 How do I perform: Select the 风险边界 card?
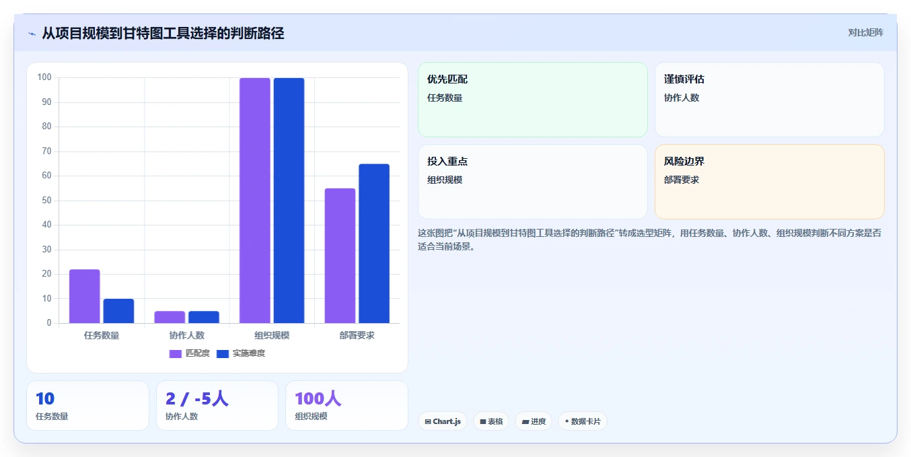pyautogui.click(x=770, y=182)
